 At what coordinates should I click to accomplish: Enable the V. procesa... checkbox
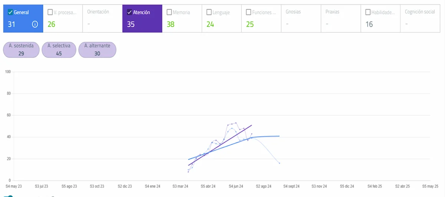(50, 12)
